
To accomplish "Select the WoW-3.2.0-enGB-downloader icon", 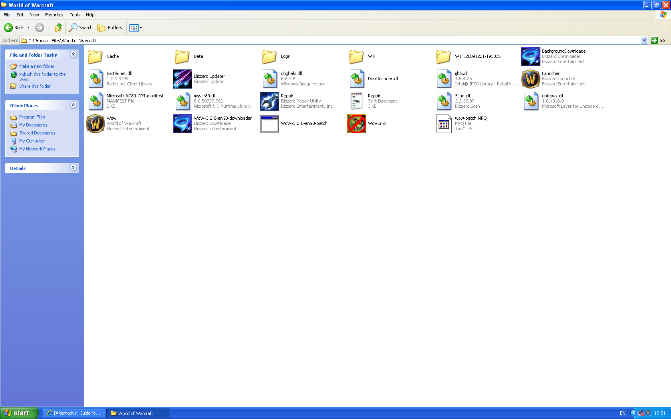I will click(183, 124).
